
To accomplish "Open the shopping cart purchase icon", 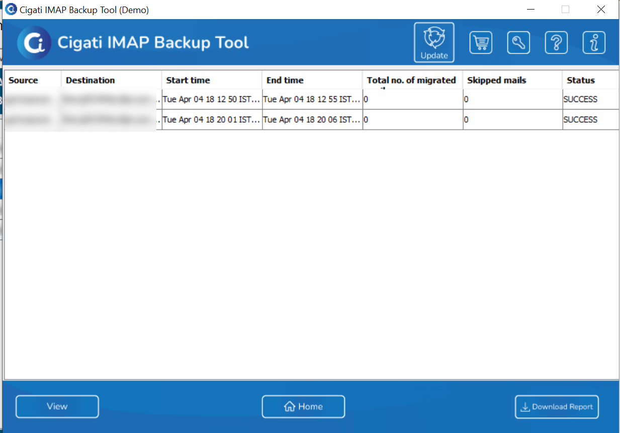I will click(481, 43).
